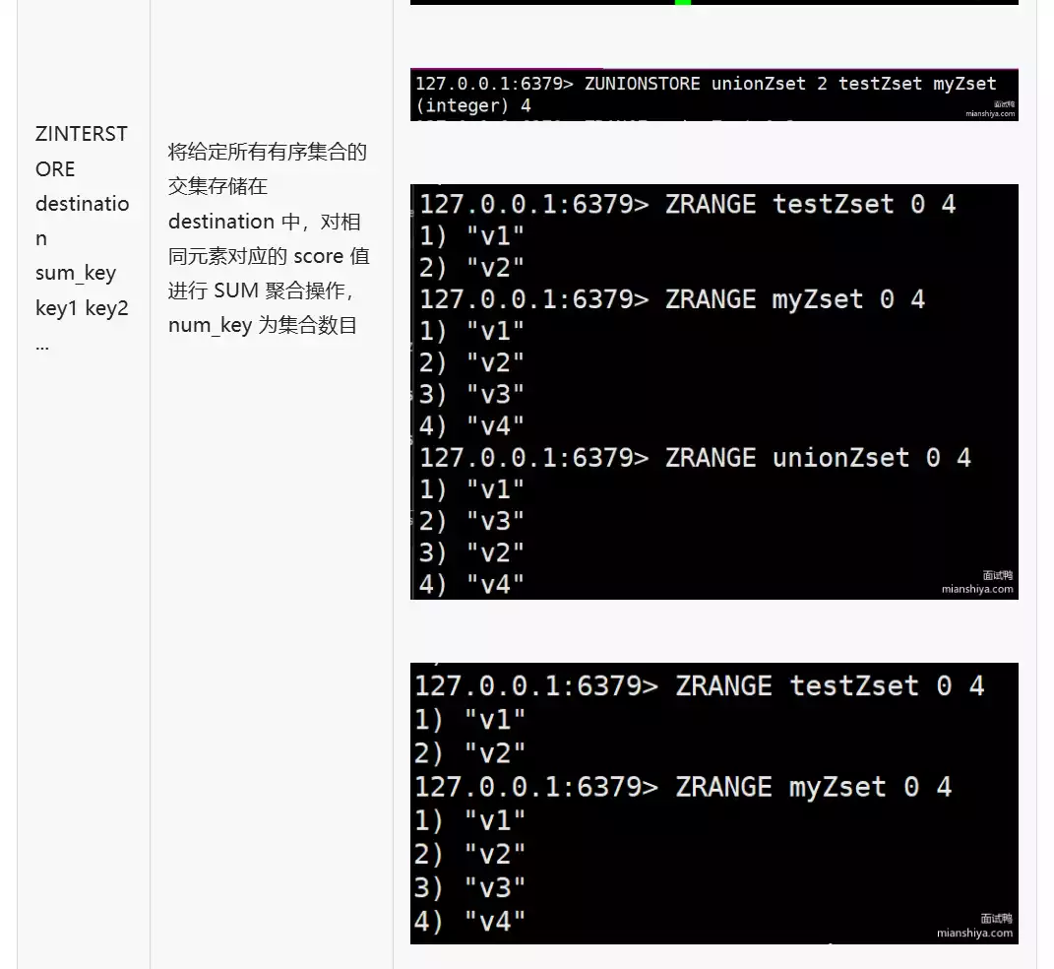The width and height of the screenshot is (1054, 969).
Task: Click the word "destination" in the description column
Action: coord(220,222)
